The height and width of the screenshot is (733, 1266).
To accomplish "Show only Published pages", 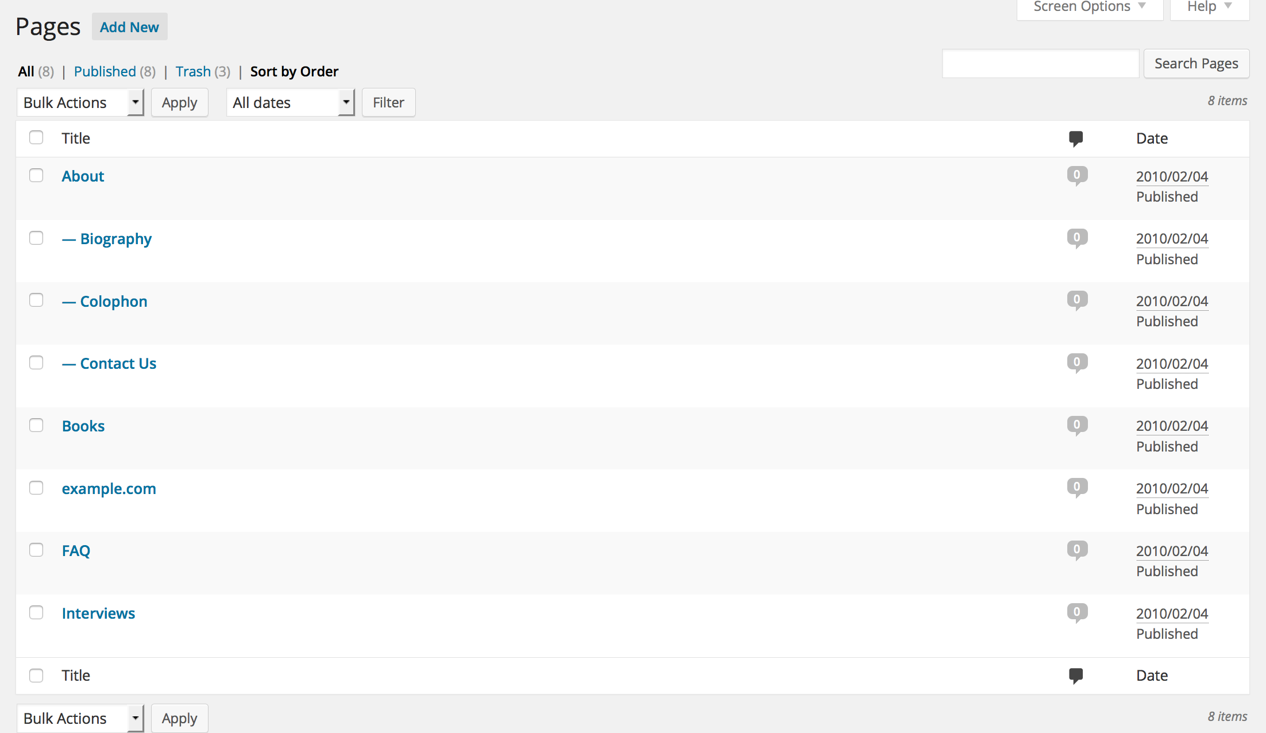I will click(105, 72).
